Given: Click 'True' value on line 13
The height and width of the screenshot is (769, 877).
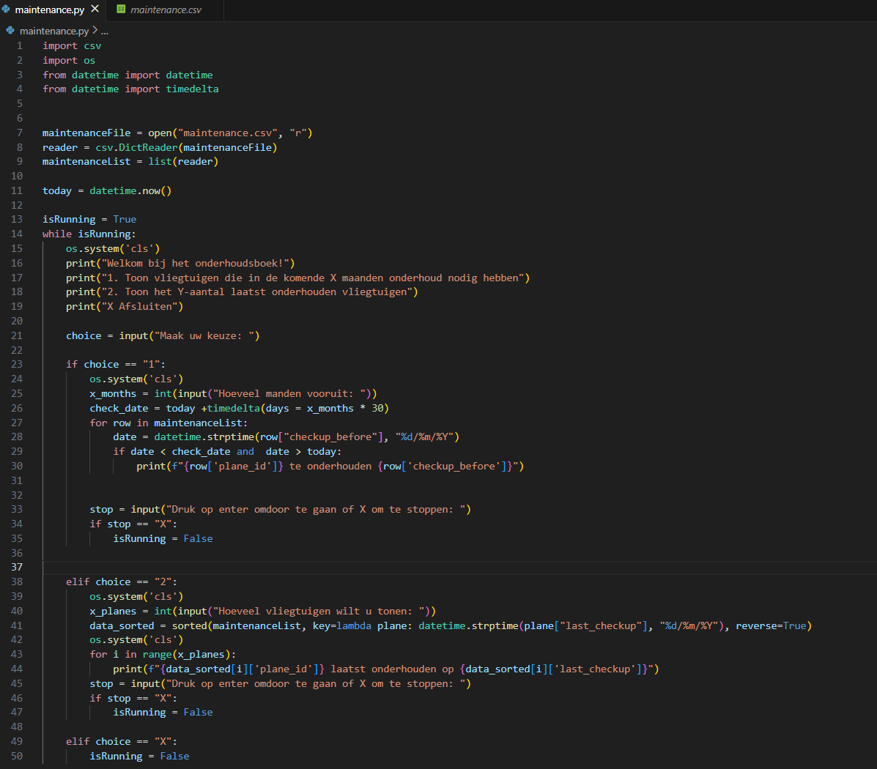Looking at the screenshot, I should (125, 219).
